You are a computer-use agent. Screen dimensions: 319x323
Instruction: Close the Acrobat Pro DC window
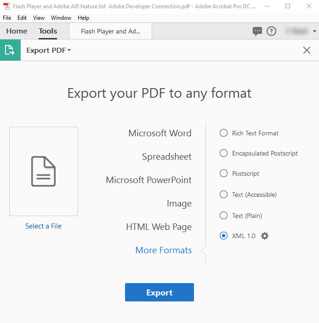click(x=309, y=6)
